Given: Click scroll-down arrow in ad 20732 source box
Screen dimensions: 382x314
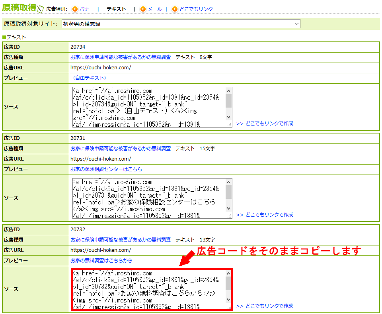Looking at the screenshot, I should [x=228, y=300].
